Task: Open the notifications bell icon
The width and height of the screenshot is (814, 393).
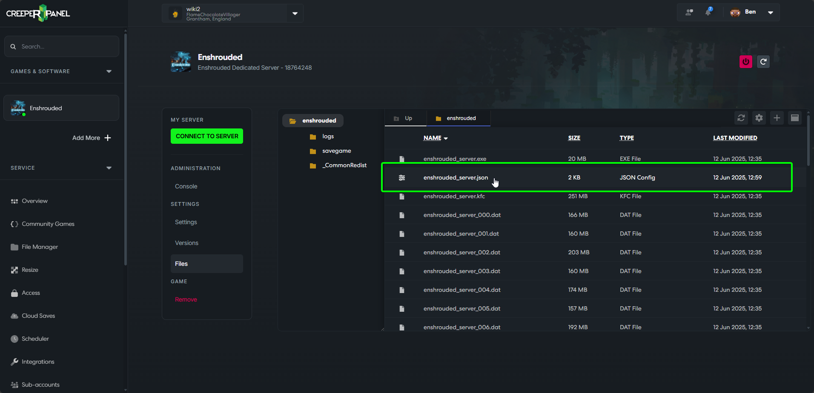Action: 708,12
